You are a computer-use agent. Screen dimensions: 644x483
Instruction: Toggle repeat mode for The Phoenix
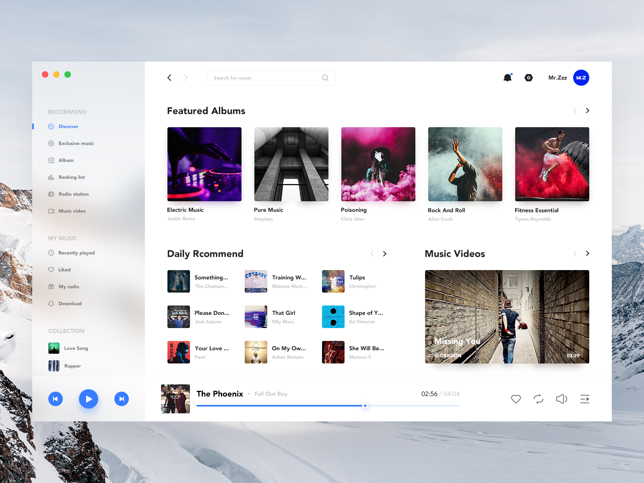[539, 399]
